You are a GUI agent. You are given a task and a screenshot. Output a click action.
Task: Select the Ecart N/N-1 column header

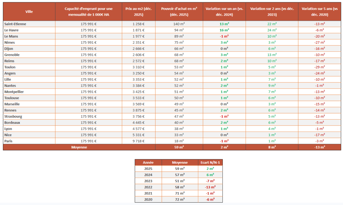click(211, 162)
